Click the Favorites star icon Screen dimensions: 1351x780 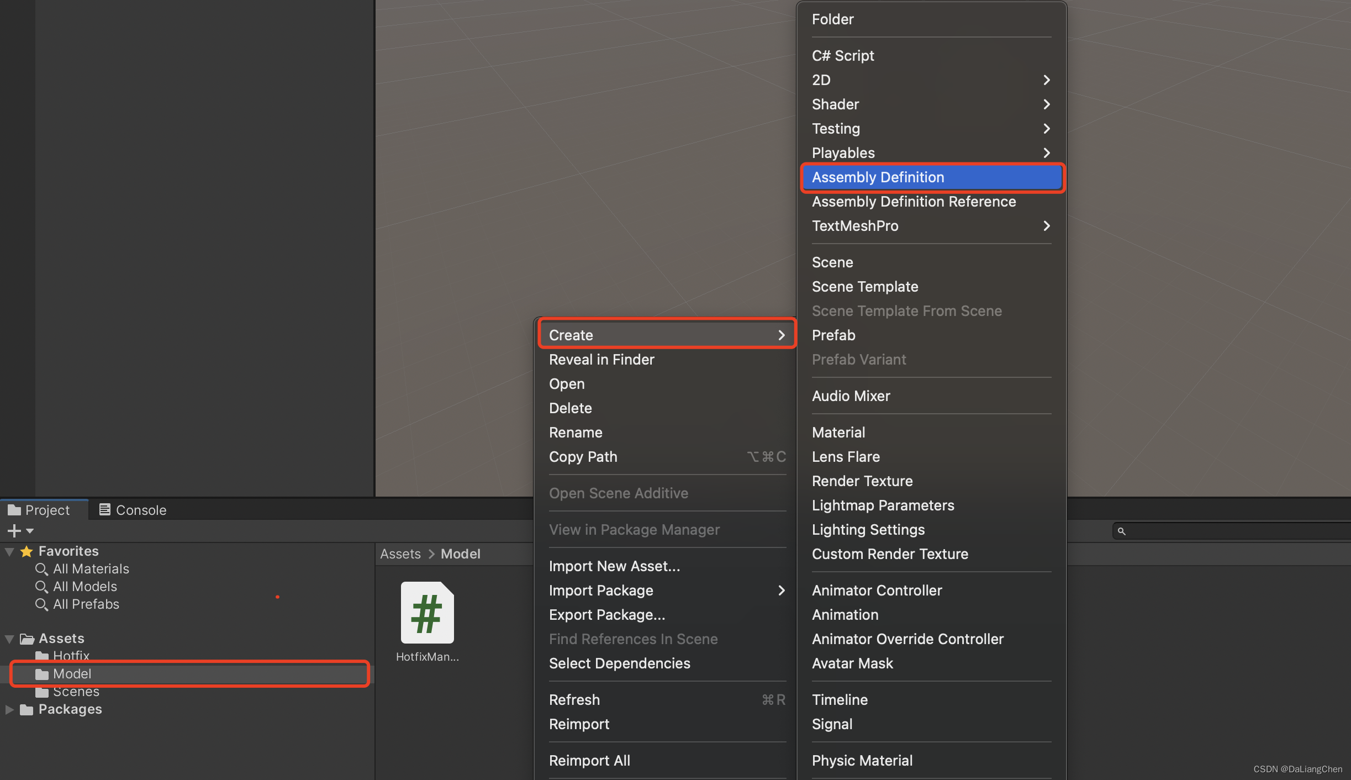pos(27,551)
